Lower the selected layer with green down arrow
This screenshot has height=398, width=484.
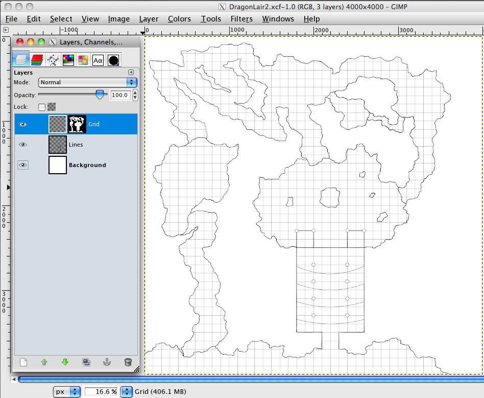pos(65,362)
